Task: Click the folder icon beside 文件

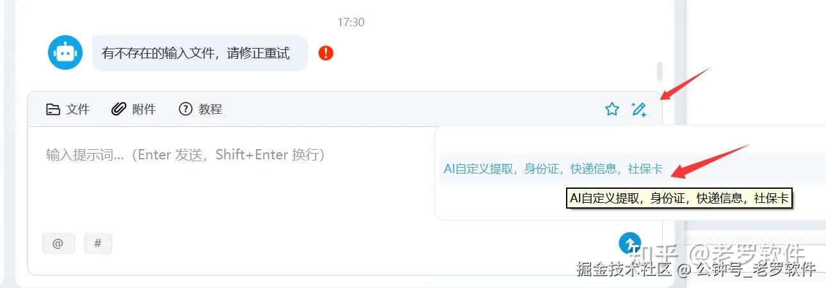Action: click(x=53, y=109)
